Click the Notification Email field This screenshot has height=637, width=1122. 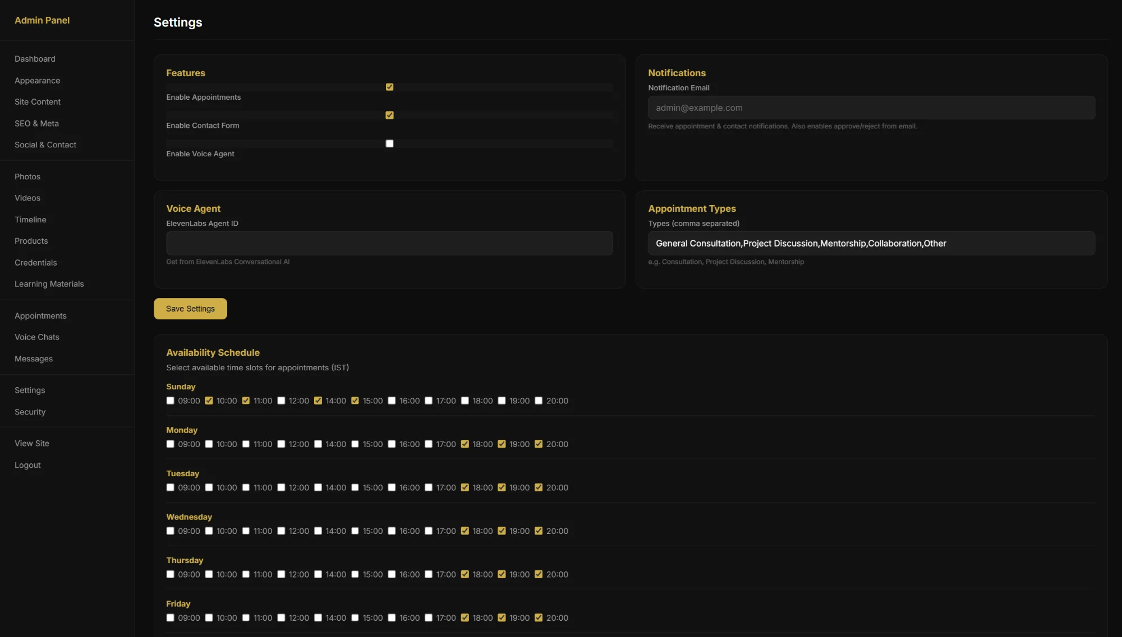871,108
